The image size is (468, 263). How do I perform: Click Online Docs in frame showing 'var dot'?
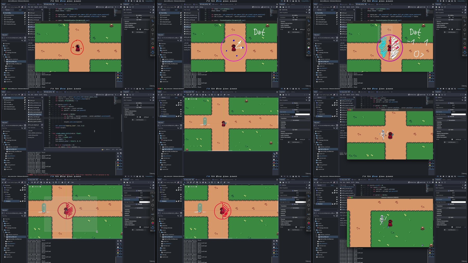(100, 95)
